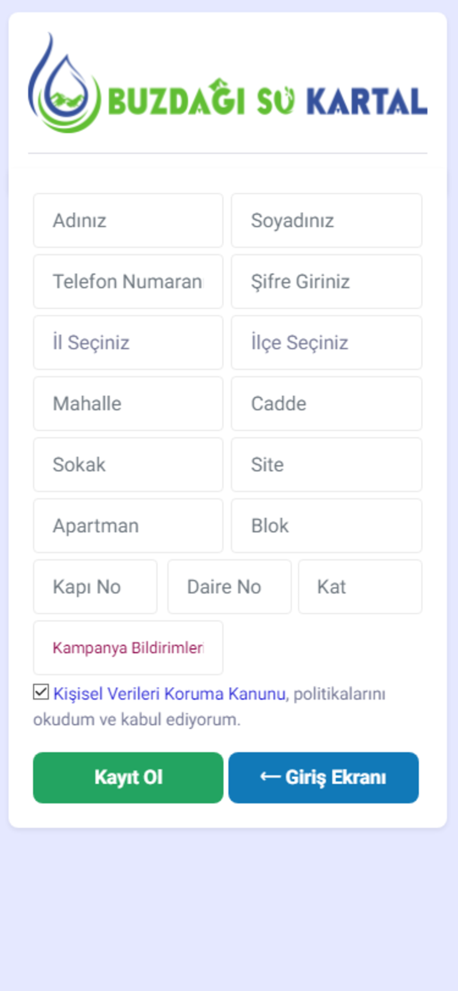Click into the Telefon Numaranız field

click(x=128, y=281)
